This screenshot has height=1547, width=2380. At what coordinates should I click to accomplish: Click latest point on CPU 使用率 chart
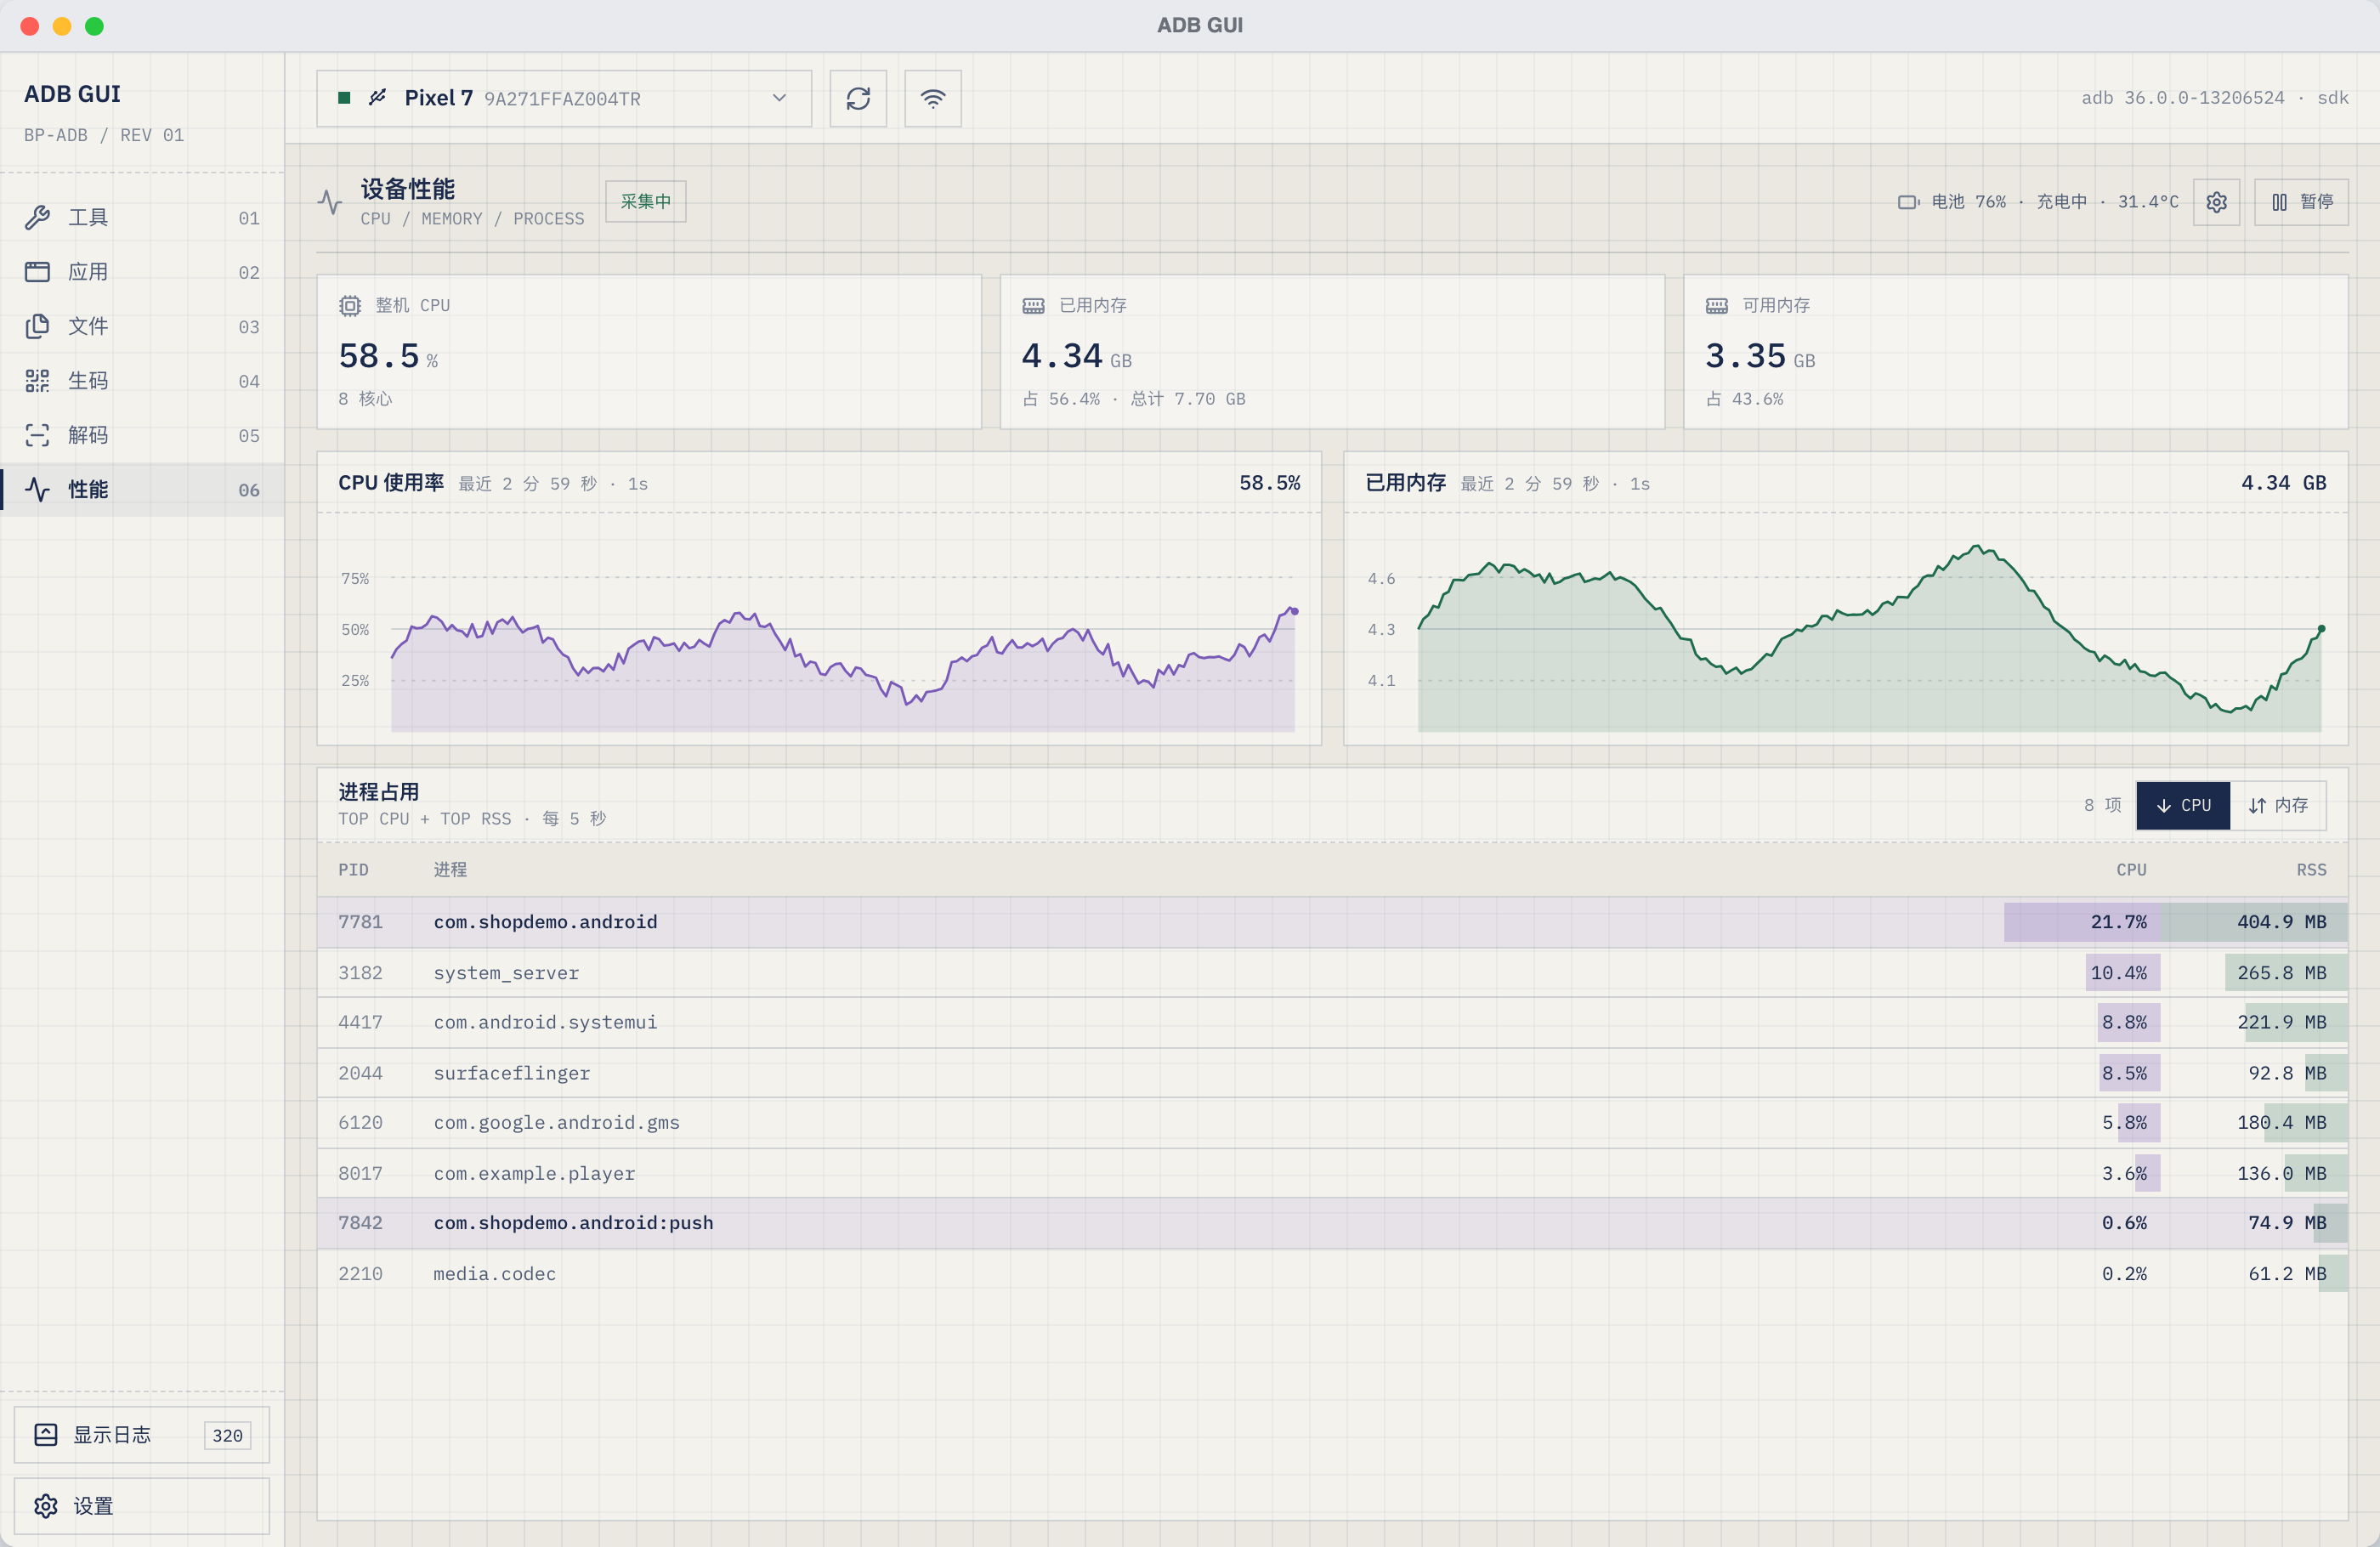1294,611
